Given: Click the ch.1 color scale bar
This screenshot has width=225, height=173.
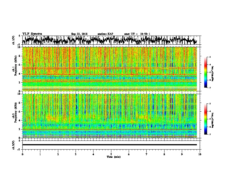Looking at the screenshot, I should click(205, 72).
